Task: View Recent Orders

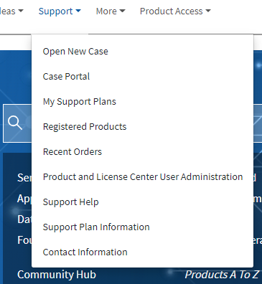Action: [x=72, y=152]
